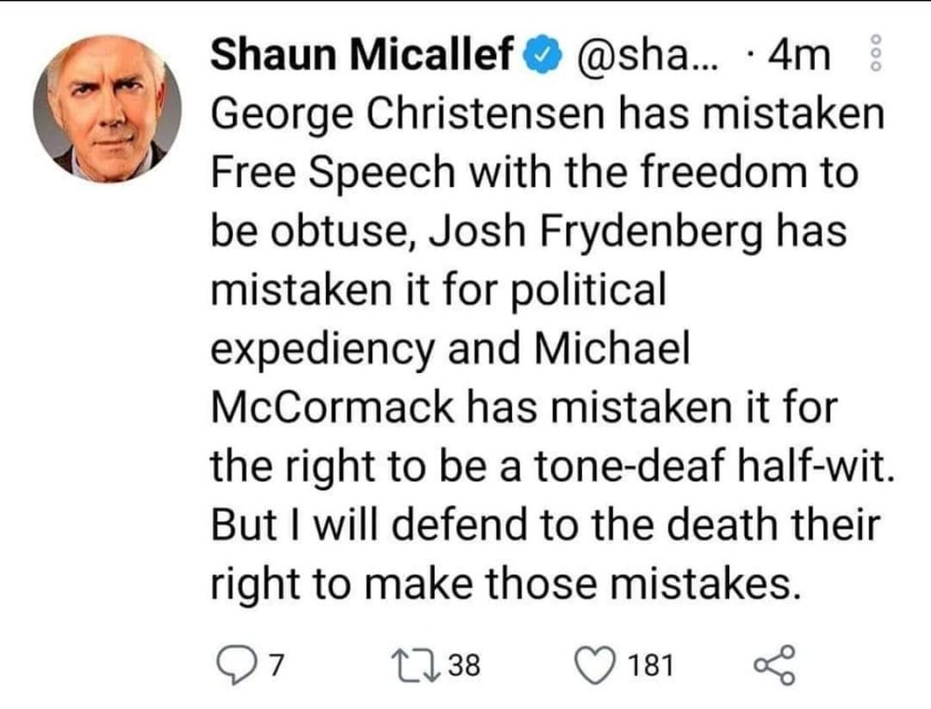Open the share icon options

tap(774, 664)
